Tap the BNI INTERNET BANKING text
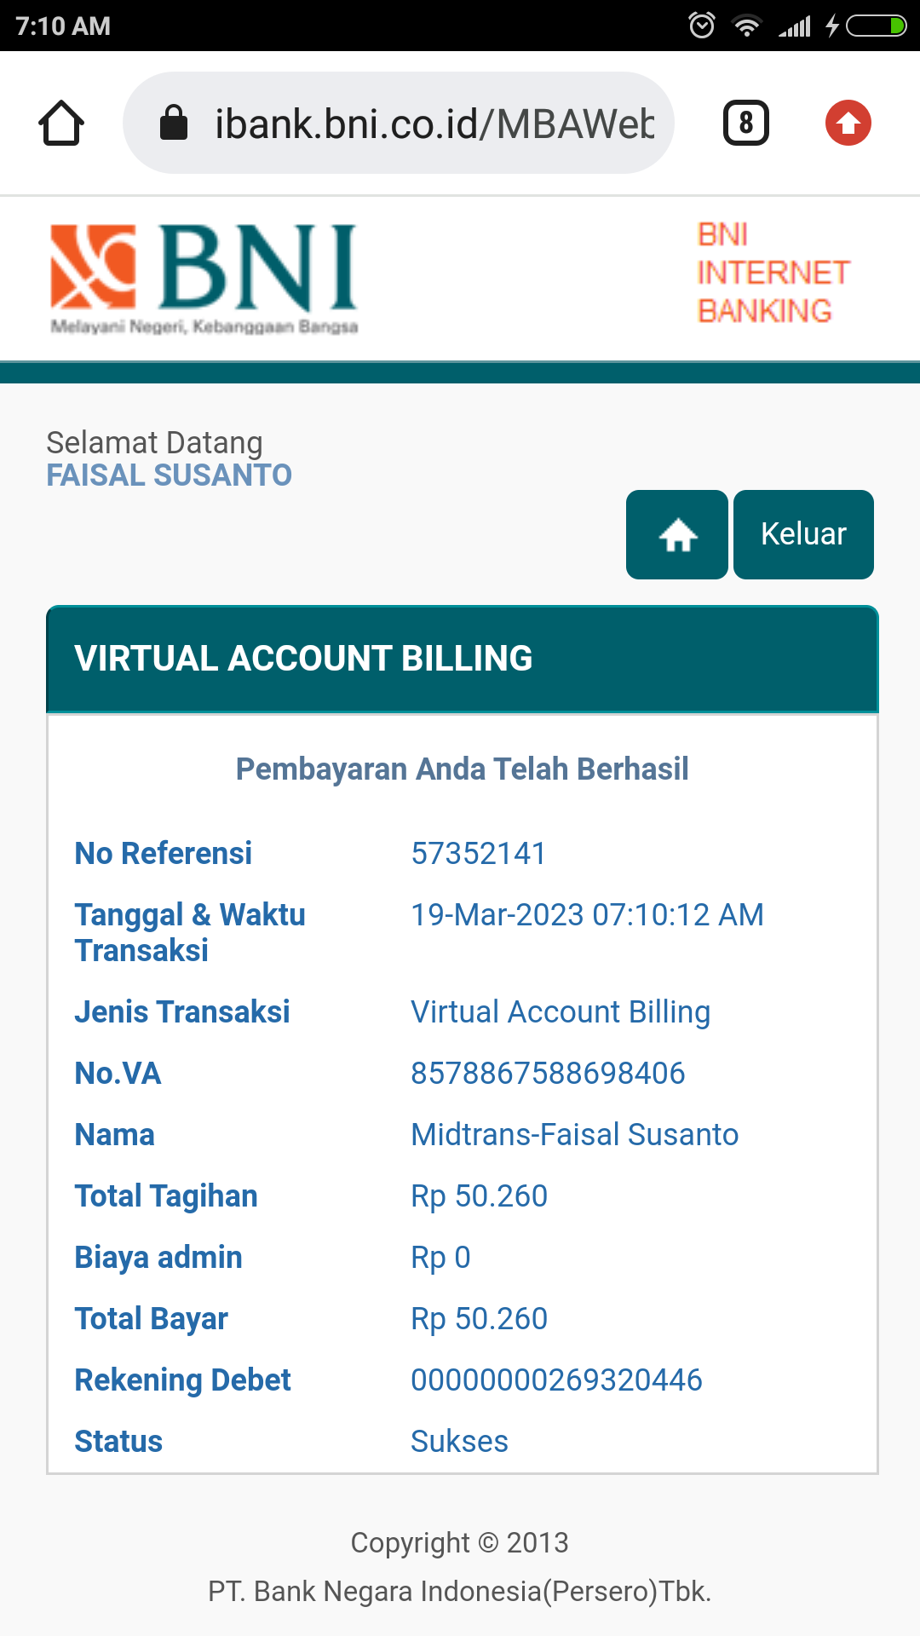 (773, 273)
